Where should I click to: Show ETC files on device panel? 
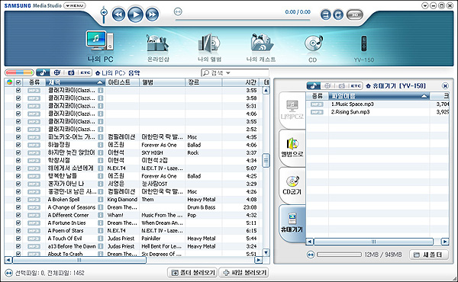356,85
